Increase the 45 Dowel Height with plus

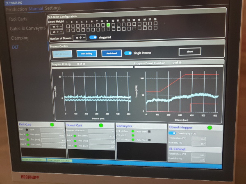point(57,32)
